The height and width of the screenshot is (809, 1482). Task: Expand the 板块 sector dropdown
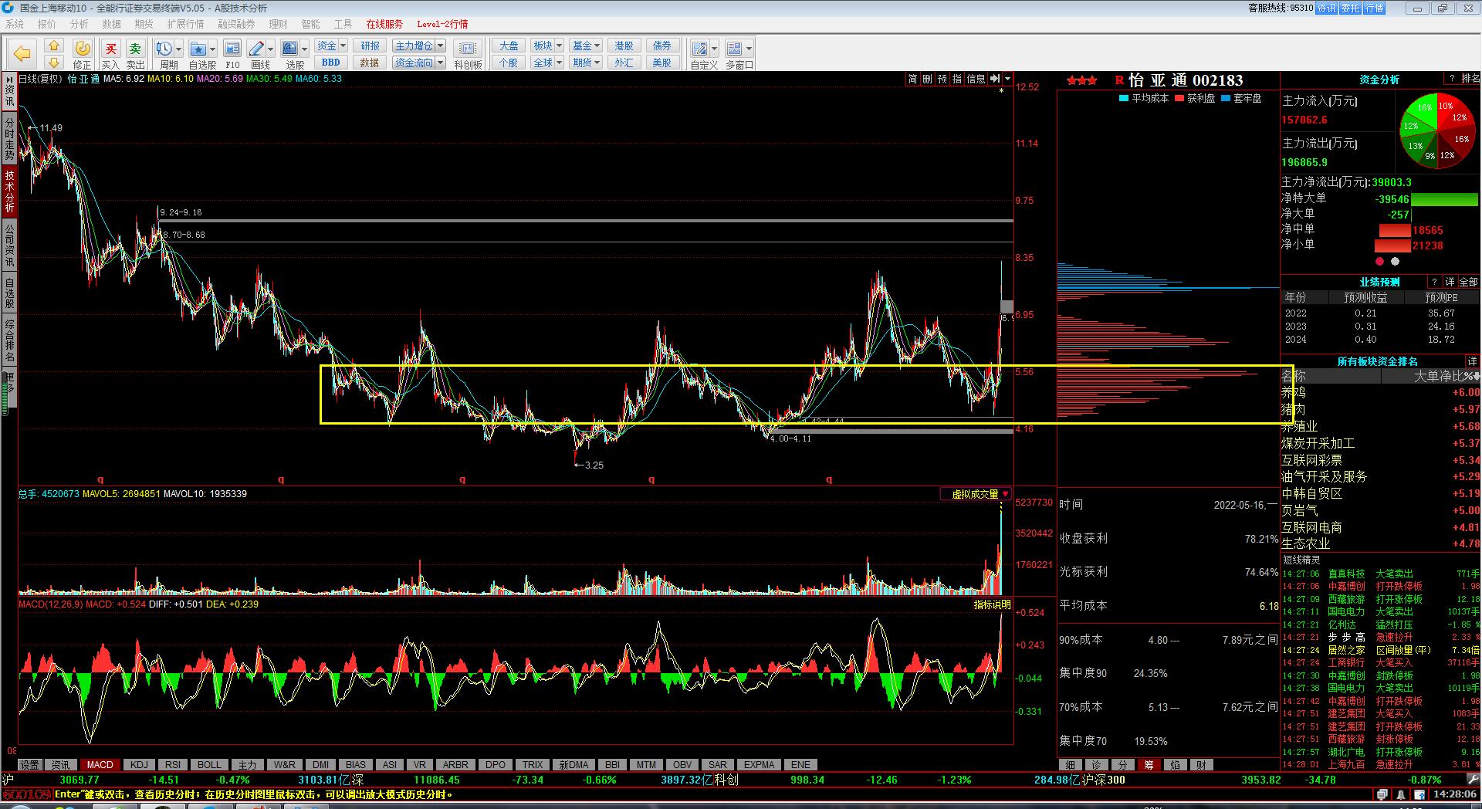(x=559, y=46)
